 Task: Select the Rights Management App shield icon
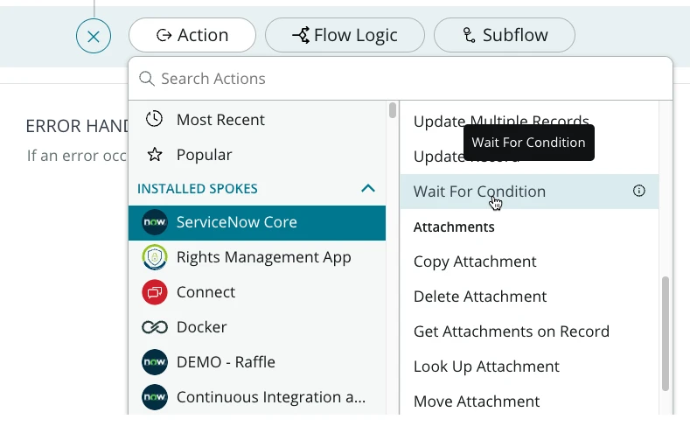point(154,257)
